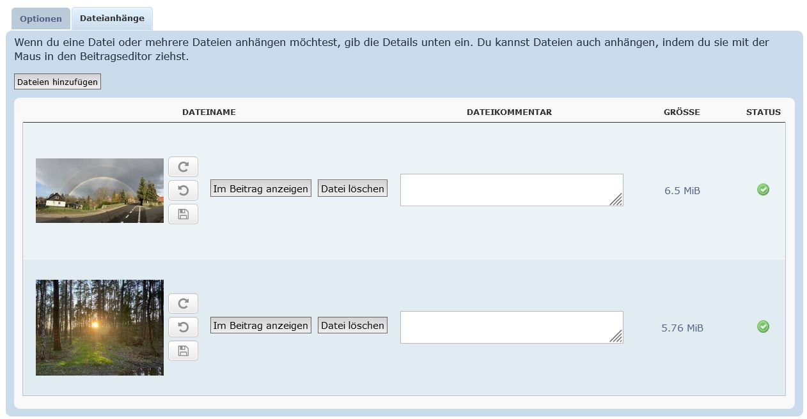Delete the rainbow image file

click(352, 188)
